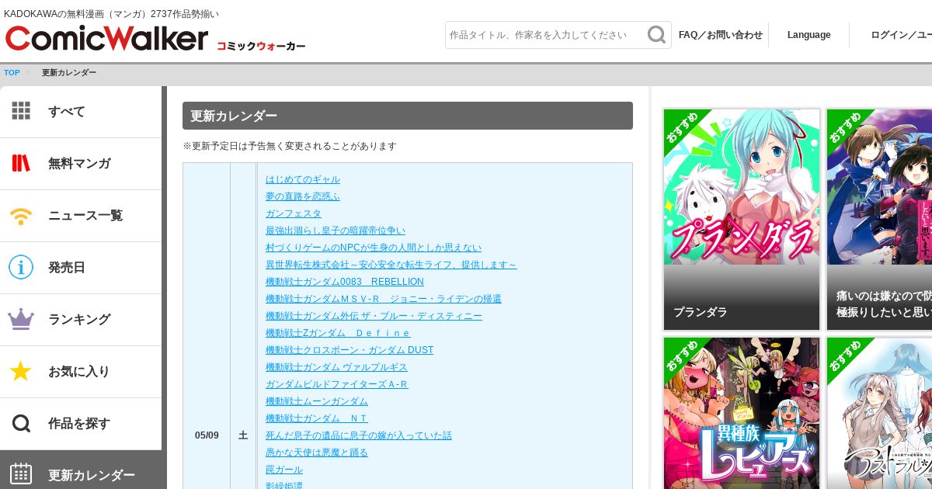
Task: Select 更新カレンダー sidebar item
Action: click(x=81, y=470)
